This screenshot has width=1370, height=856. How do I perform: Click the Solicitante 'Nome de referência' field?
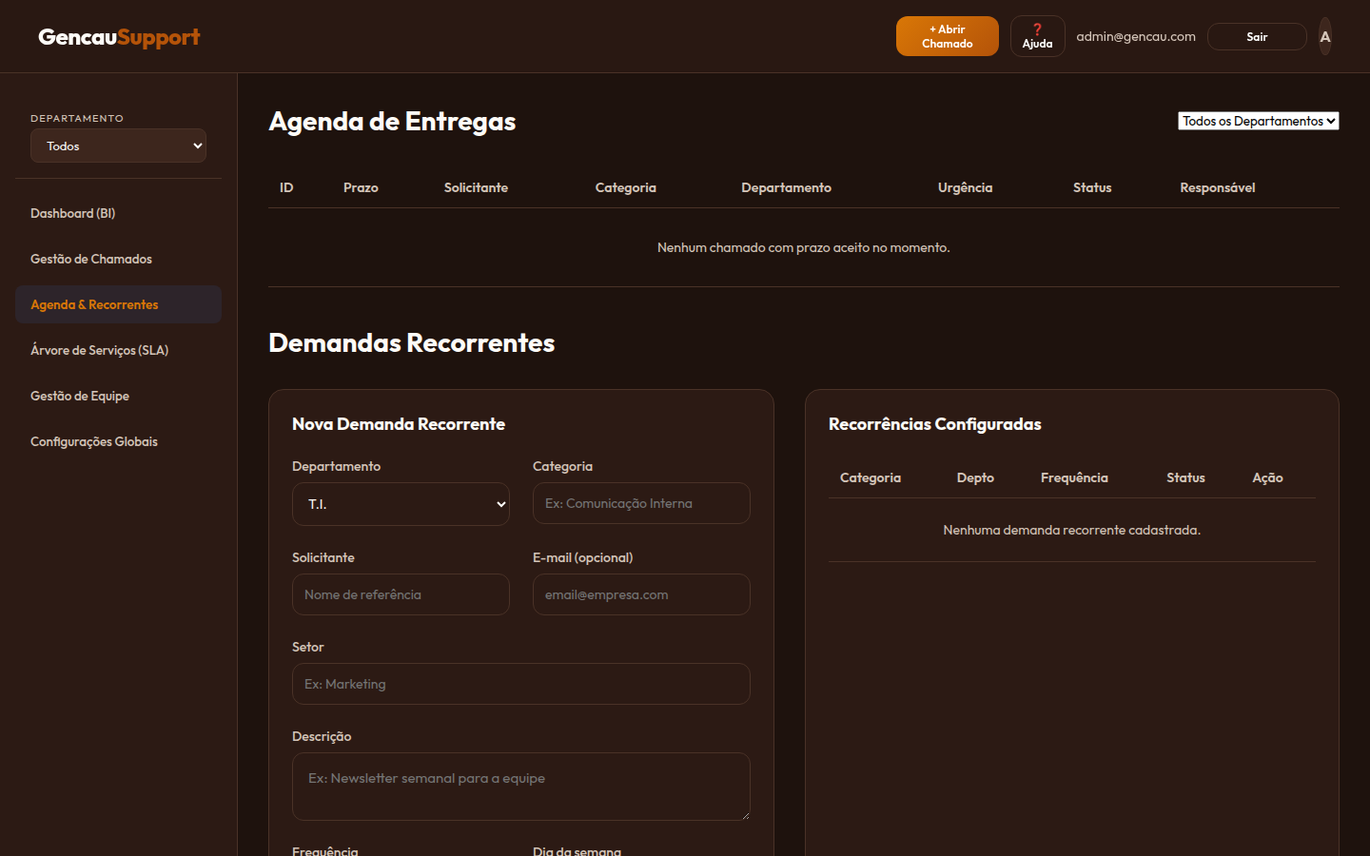click(401, 594)
